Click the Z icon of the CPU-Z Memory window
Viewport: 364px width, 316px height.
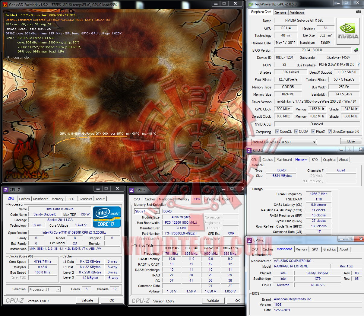pos(249,150)
